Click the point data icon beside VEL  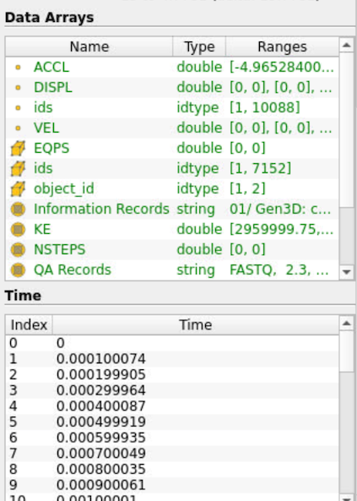(x=18, y=128)
